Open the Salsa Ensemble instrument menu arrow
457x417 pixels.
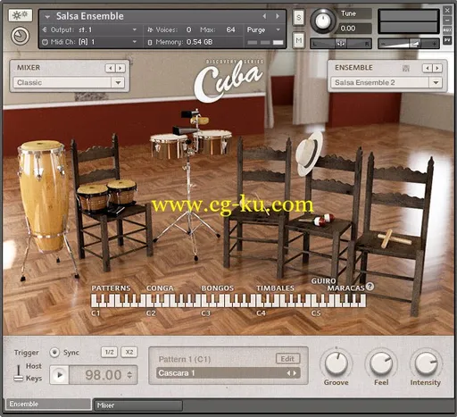[47, 17]
